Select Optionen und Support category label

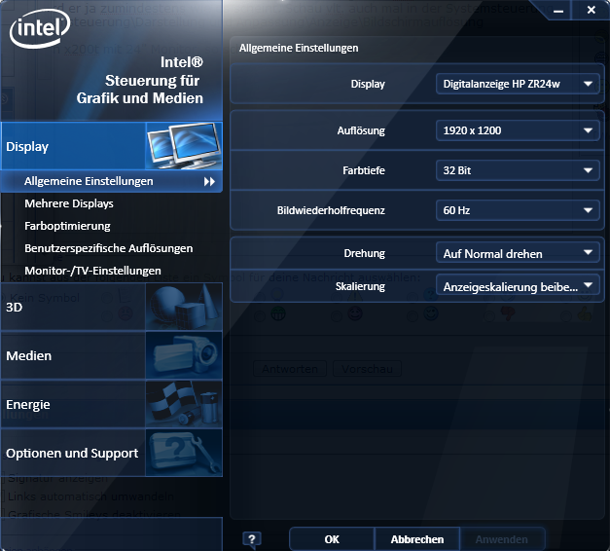point(72,454)
